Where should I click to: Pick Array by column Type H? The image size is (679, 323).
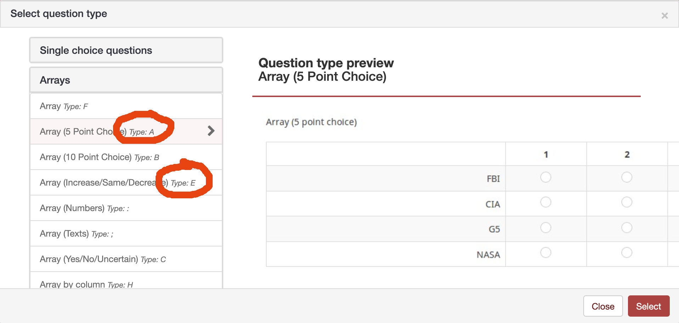pyautogui.click(x=126, y=283)
